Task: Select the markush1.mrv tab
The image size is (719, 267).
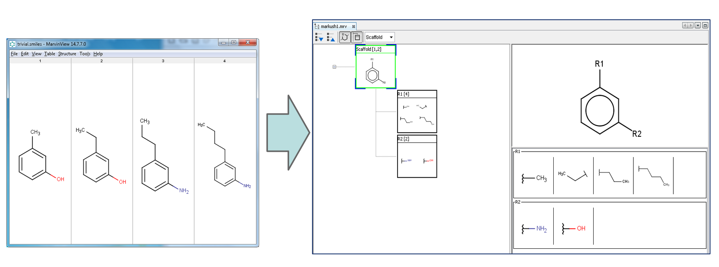Action: (333, 27)
